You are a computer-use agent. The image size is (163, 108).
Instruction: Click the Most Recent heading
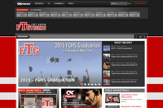(x=123, y=43)
